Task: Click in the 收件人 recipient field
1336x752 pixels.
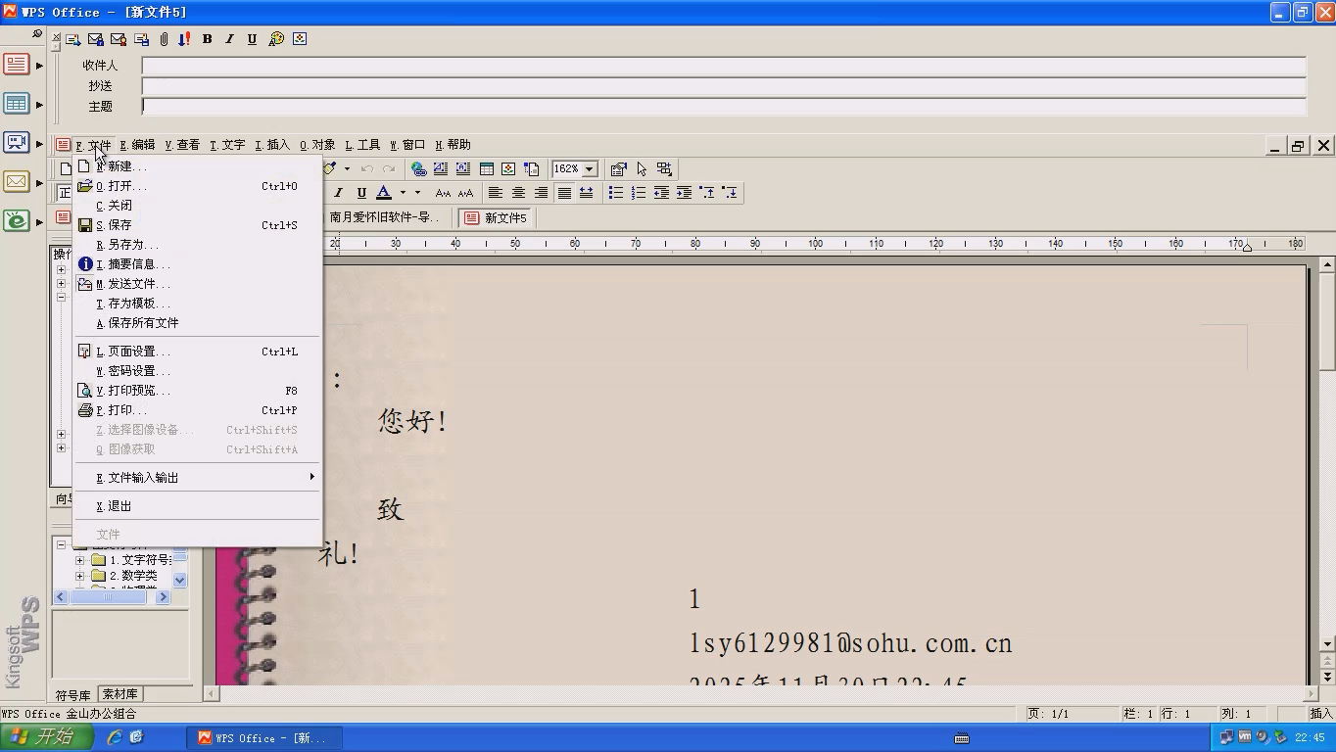Action: [x=724, y=66]
